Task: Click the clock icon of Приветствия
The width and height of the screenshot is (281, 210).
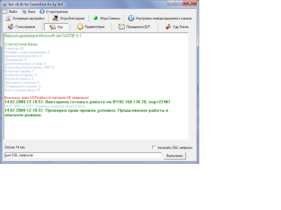Action: click(80, 27)
